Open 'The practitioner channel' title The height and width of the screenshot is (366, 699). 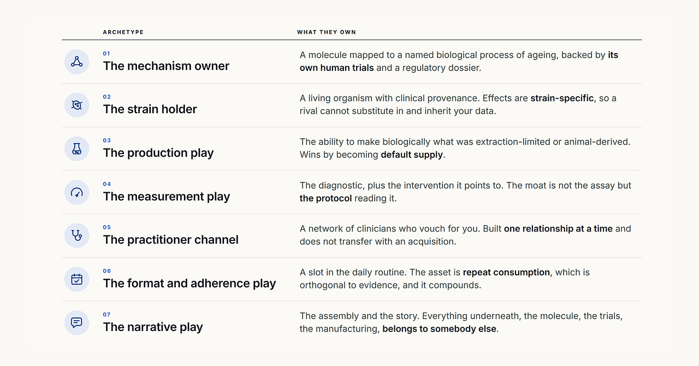coord(171,240)
